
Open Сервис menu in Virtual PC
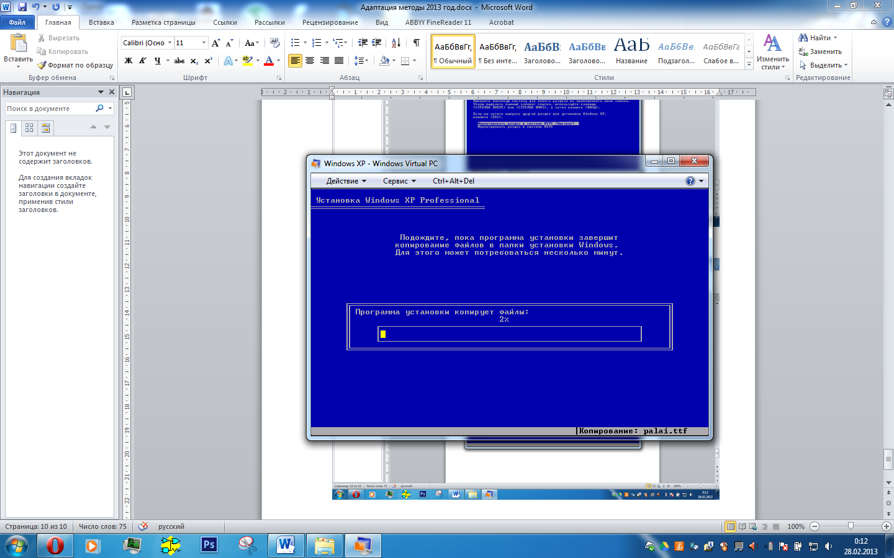point(399,181)
